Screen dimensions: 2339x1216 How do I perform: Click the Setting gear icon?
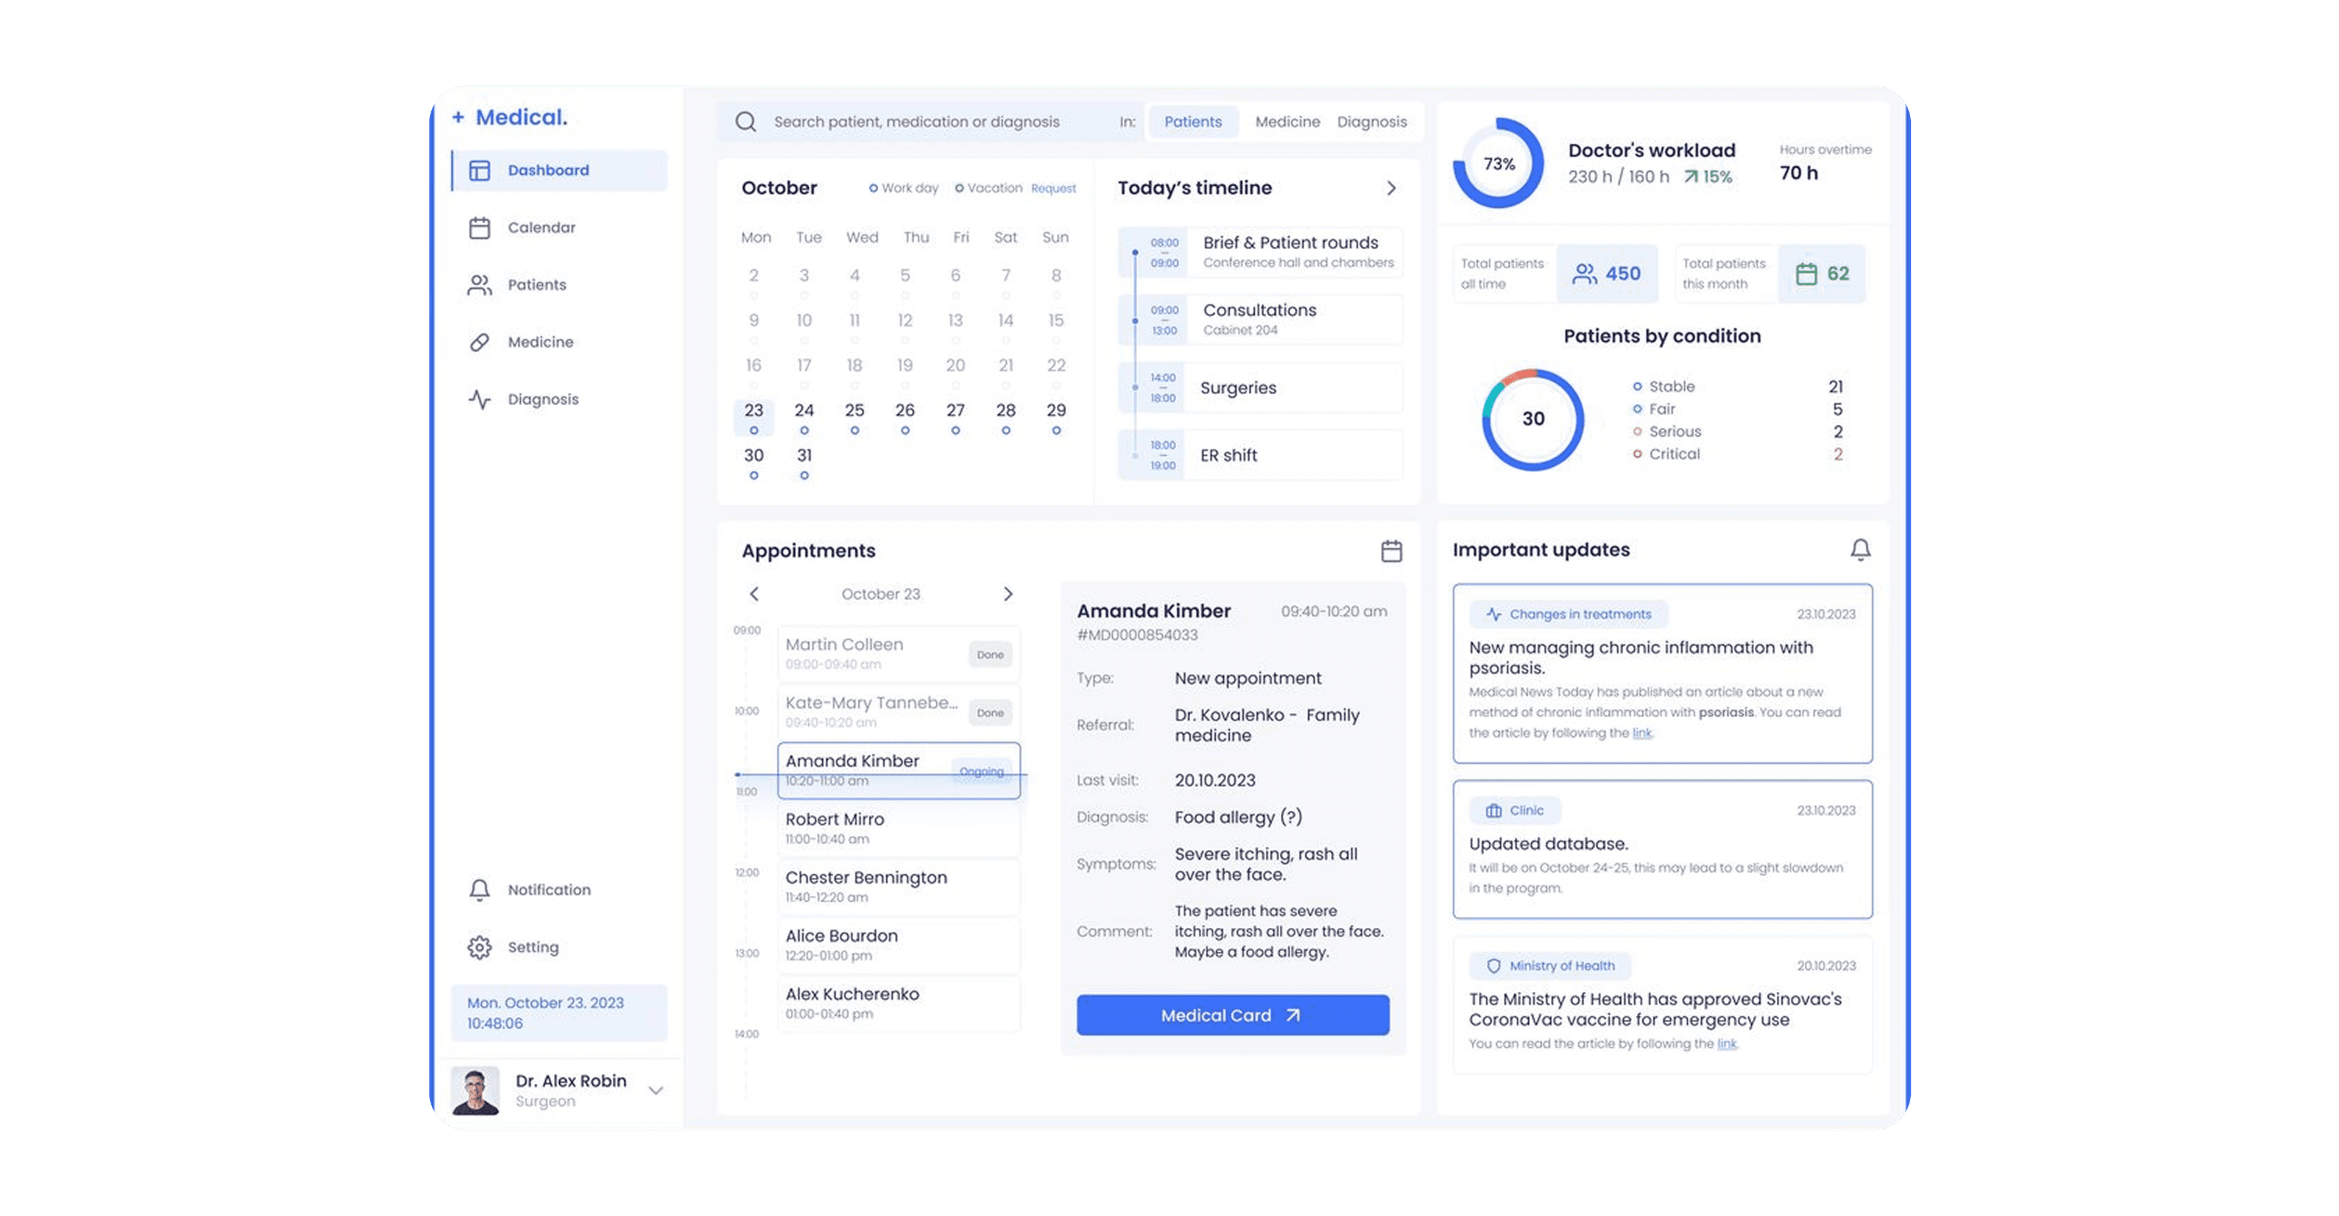point(479,947)
